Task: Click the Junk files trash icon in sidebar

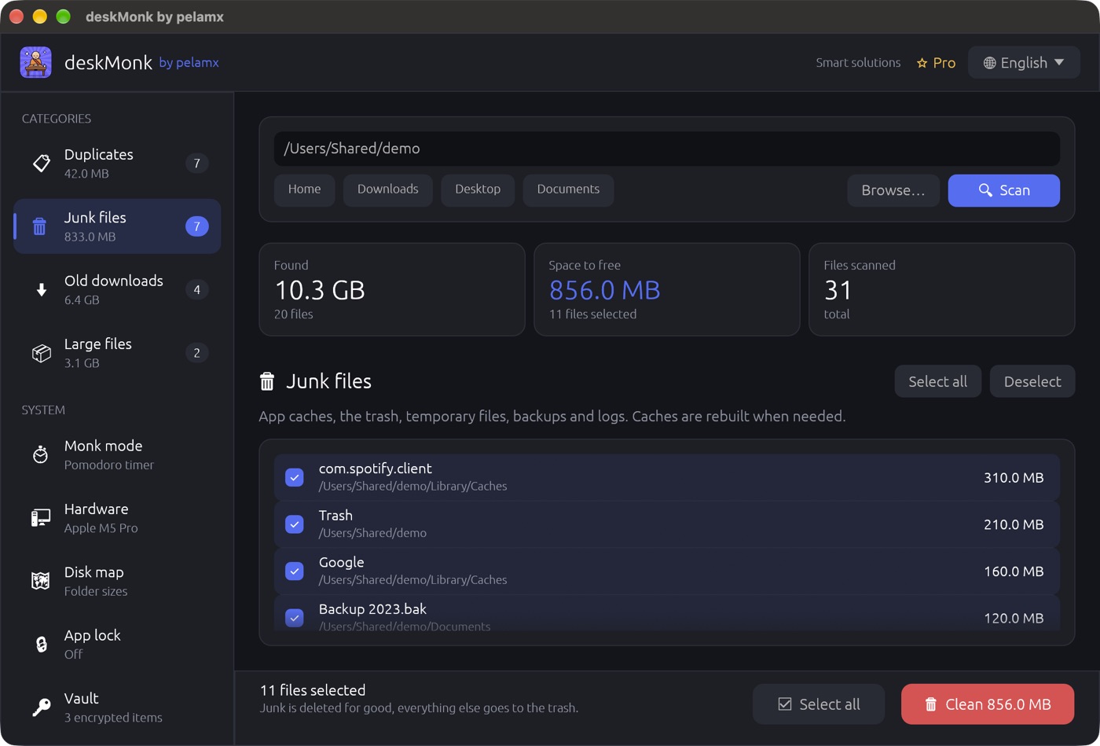Action: pyautogui.click(x=39, y=226)
